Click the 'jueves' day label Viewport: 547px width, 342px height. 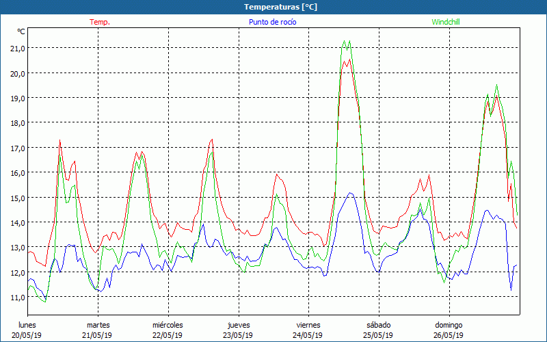(239, 325)
